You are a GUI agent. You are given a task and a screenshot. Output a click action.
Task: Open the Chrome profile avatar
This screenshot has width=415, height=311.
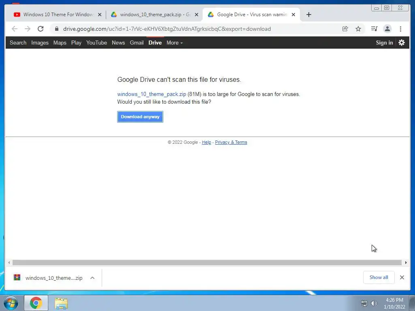click(x=387, y=29)
